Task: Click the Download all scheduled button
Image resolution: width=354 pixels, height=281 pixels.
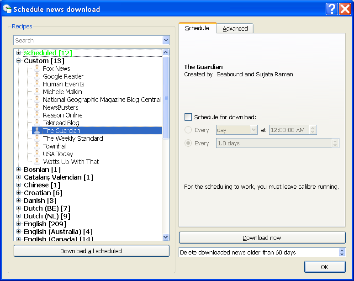Action: pyautogui.click(x=91, y=251)
